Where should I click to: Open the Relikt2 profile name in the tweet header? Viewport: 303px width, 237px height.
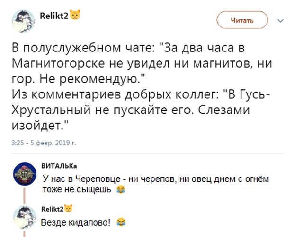[x=57, y=15]
